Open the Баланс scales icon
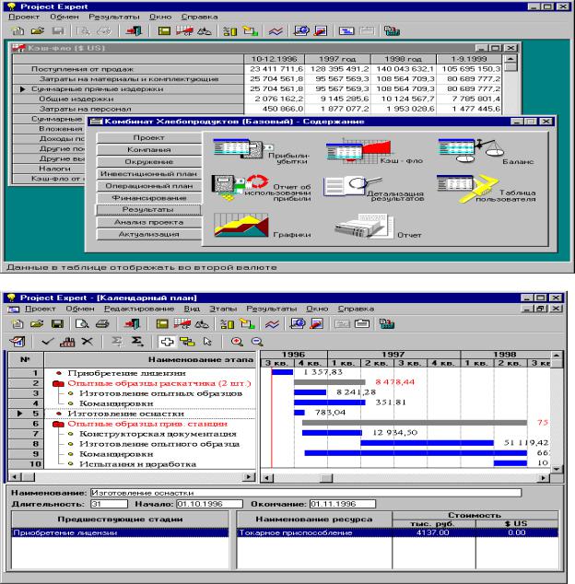 point(471,150)
